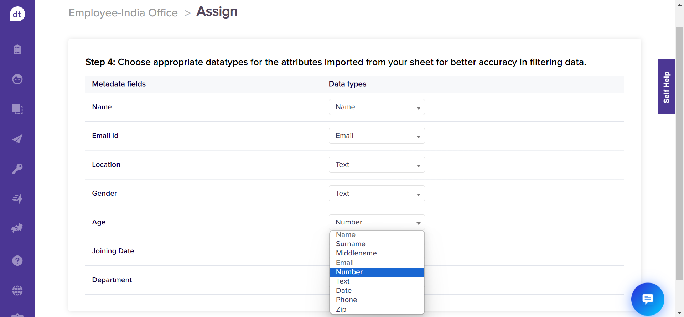Open the clipboard icon in sidebar

point(17,49)
